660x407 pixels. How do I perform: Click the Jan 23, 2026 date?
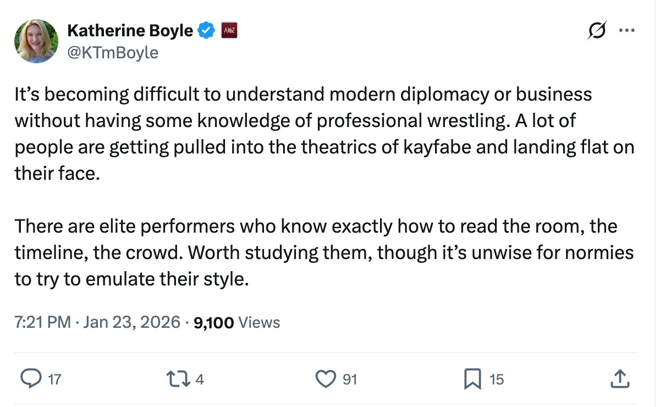pyautogui.click(x=131, y=322)
